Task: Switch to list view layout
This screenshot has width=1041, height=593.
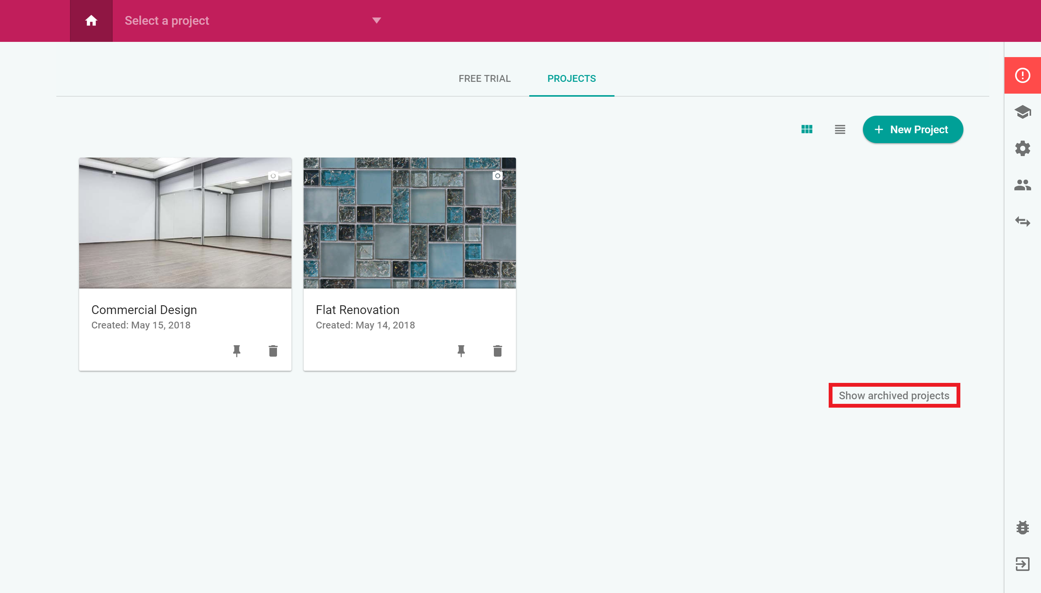Action: [x=839, y=129]
